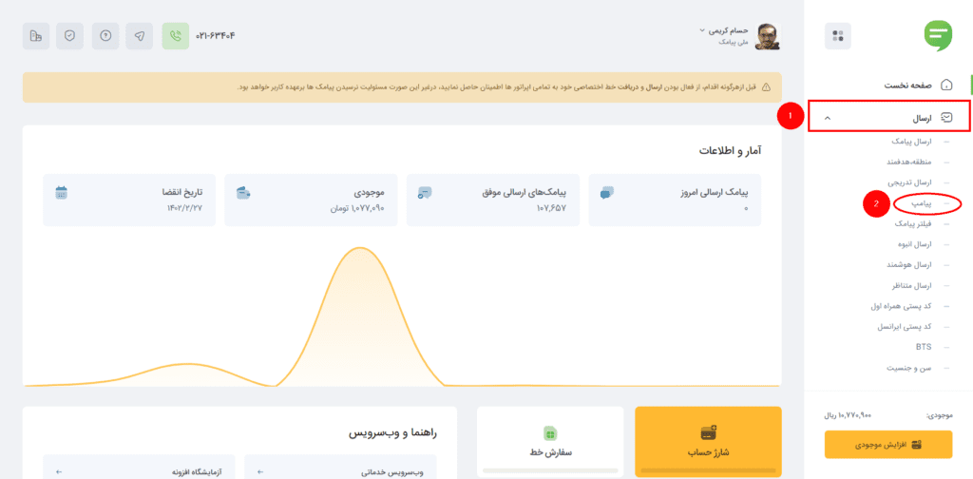The height and width of the screenshot is (479, 973).
Task: Click the expiry date 1402/2/27
Action: coord(184,208)
